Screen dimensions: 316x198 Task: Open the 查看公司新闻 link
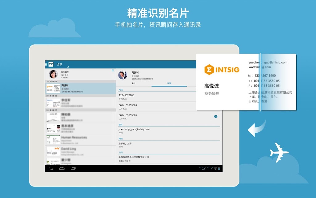(125, 161)
